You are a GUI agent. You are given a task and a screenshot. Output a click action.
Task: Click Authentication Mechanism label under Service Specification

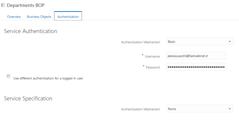pos(140,109)
